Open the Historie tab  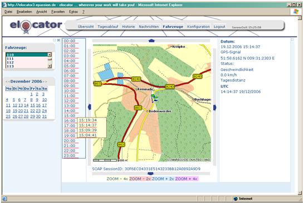(128, 27)
